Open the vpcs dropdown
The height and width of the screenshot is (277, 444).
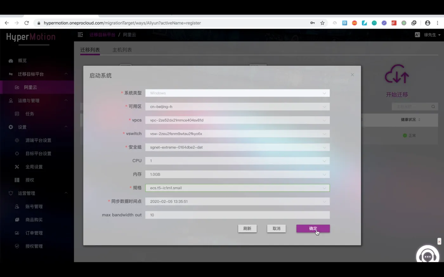coord(237,120)
